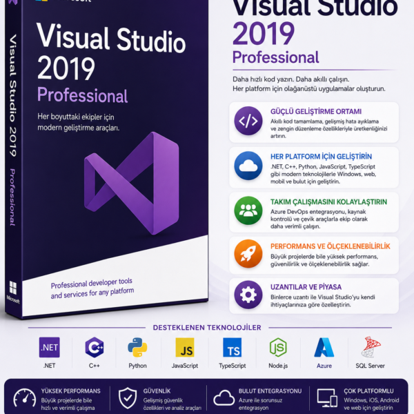Click the HER PLATFORM İÇİN GELİŞTİRİN heading

[321, 157]
